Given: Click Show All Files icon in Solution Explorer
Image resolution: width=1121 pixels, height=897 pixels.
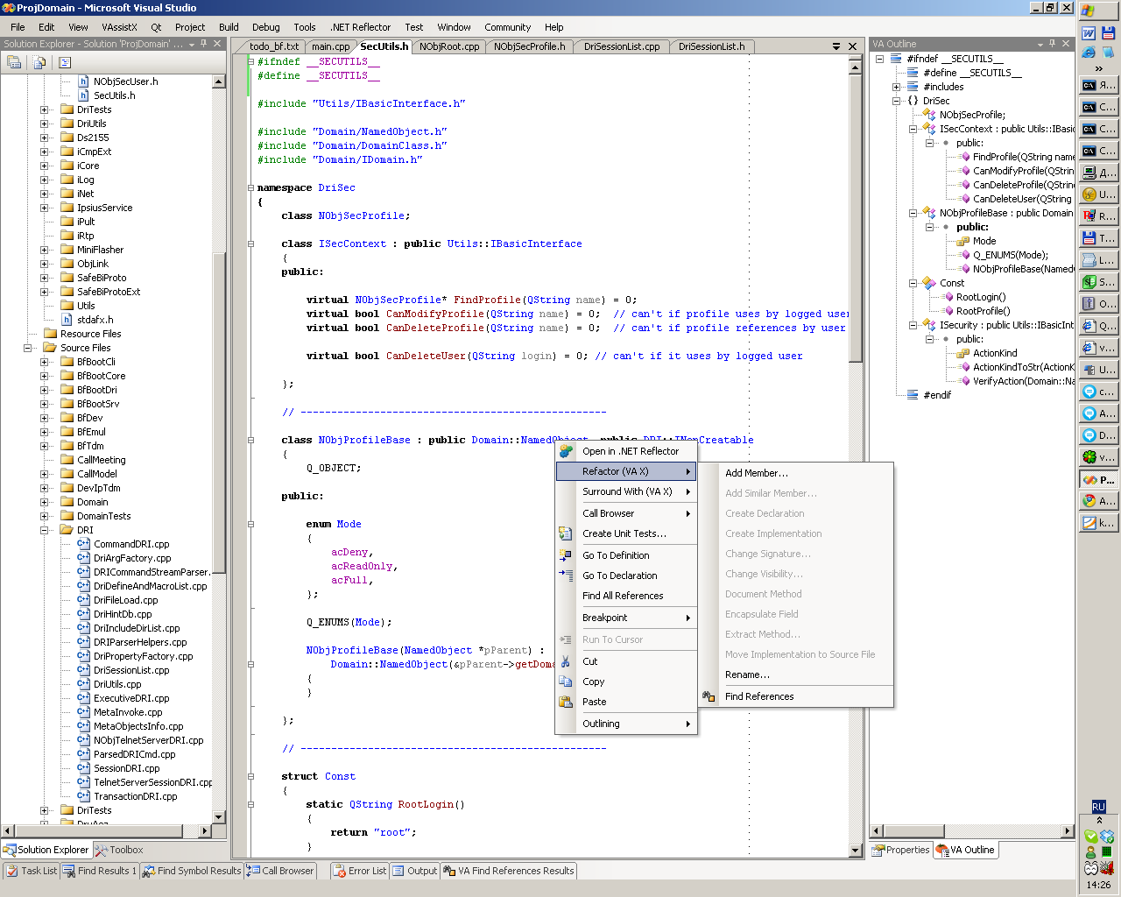Looking at the screenshot, I should point(39,62).
